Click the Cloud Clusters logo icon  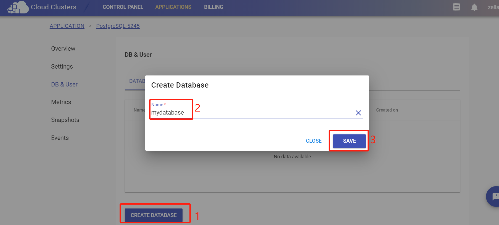pyautogui.click(x=18, y=7)
